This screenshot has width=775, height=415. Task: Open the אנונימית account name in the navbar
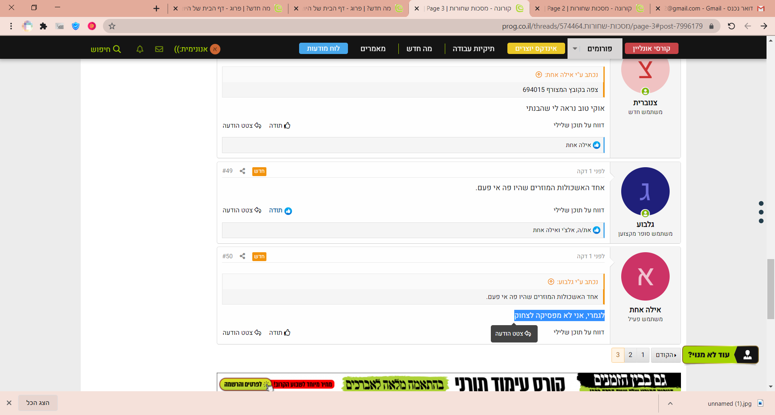[x=191, y=49]
